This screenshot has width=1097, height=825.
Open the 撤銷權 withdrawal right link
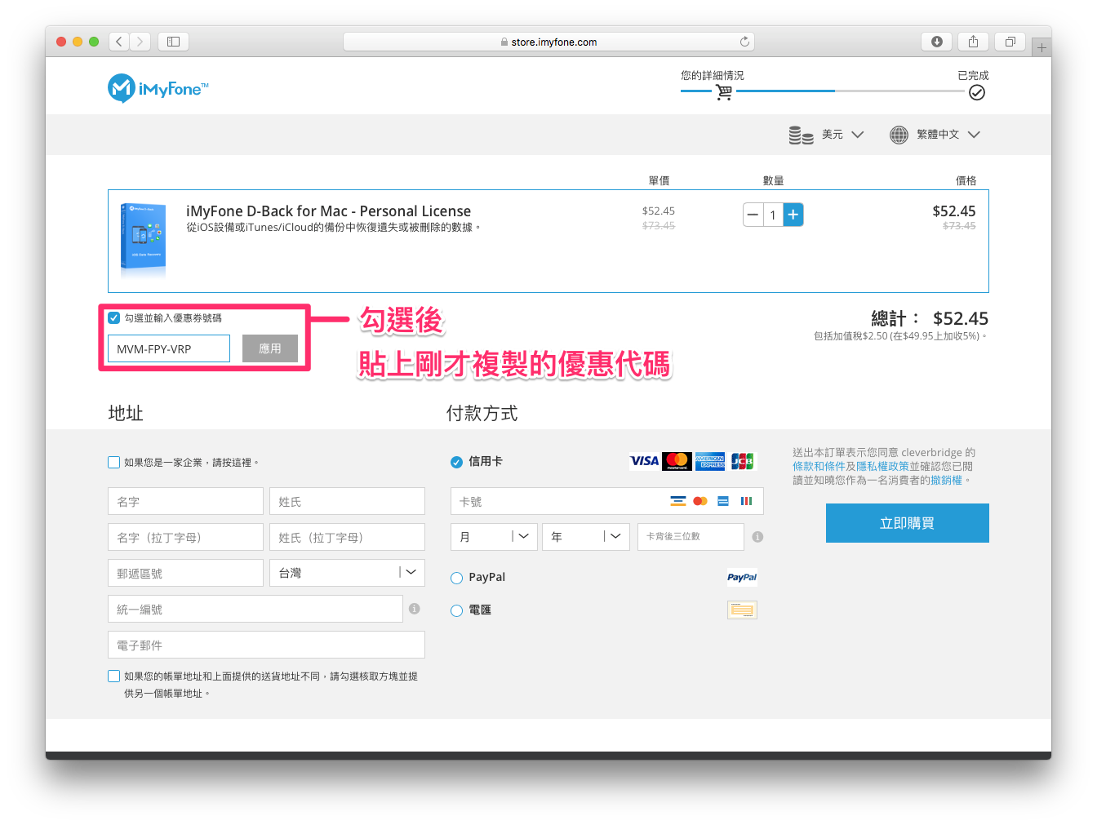pos(946,481)
